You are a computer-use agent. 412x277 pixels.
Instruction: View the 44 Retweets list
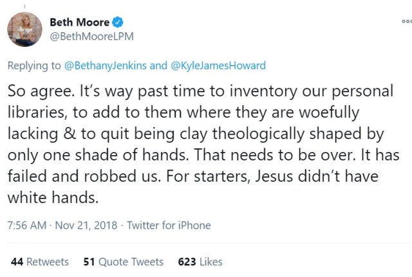coord(40,262)
